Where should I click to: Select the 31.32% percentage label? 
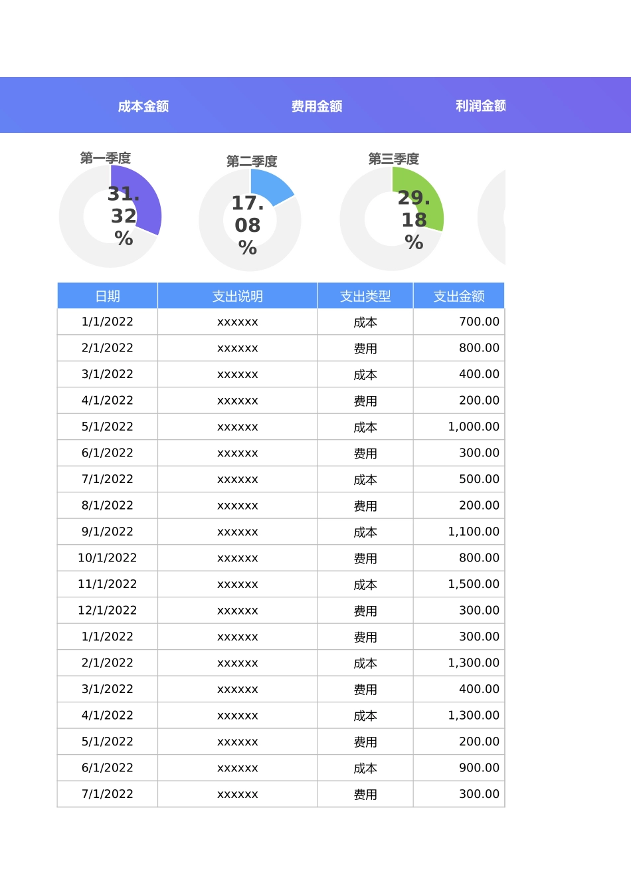122,214
